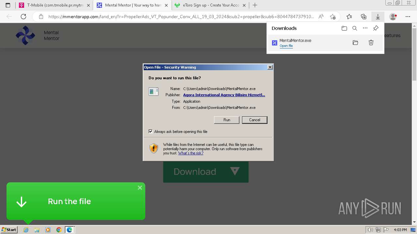
Task: Click the Run button in security warning
Action: 227,120
